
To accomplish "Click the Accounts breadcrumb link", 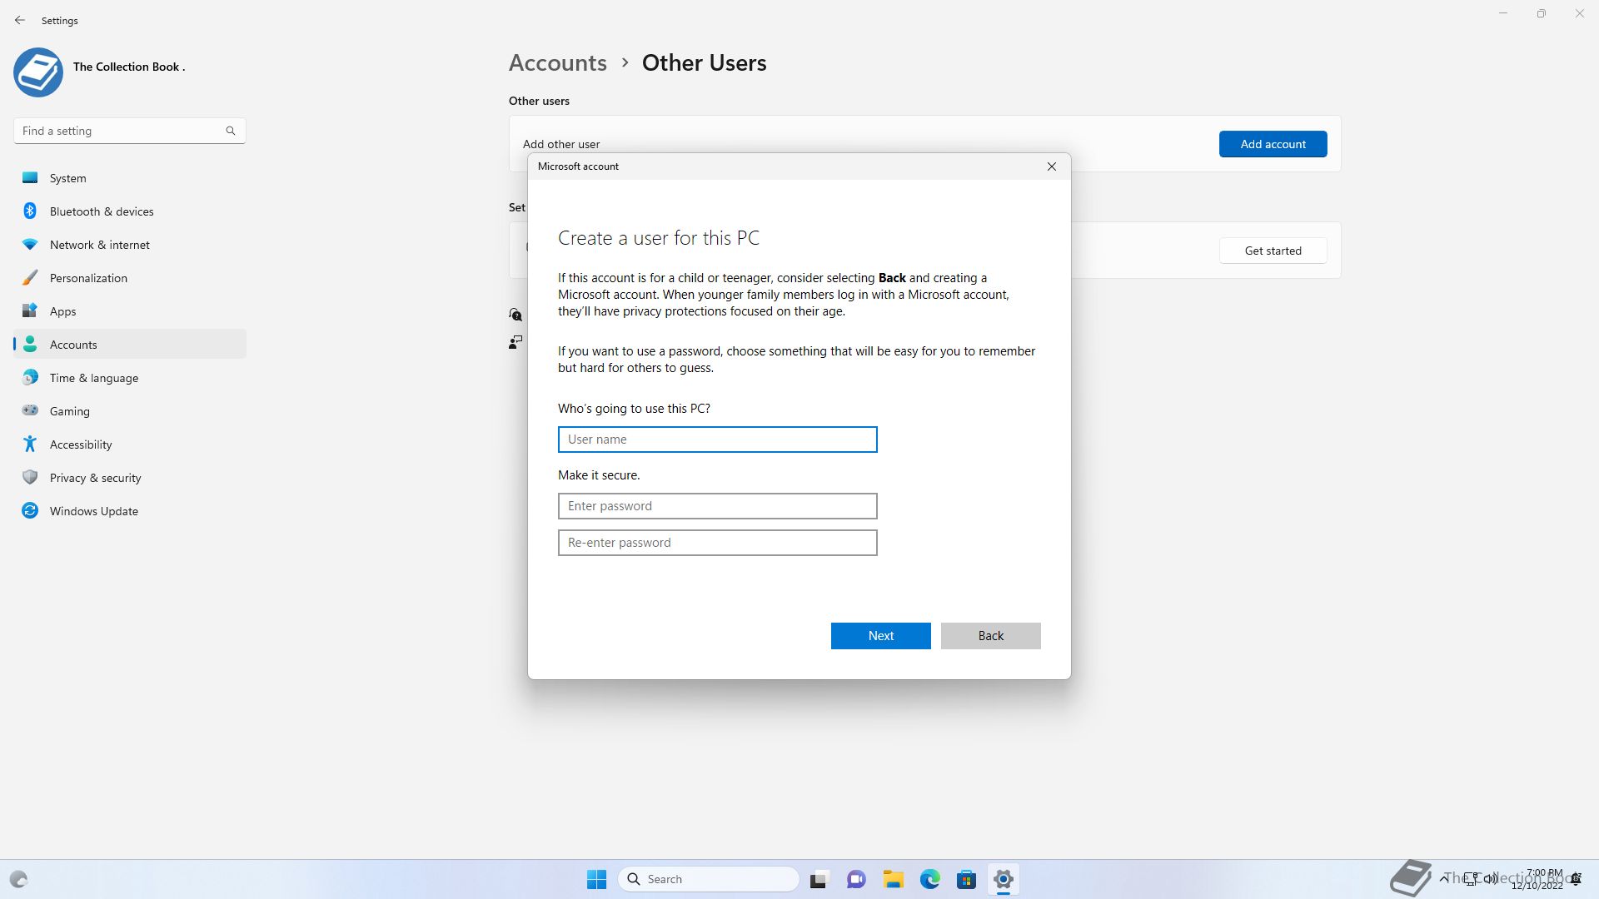I will (x=557, y=63).
